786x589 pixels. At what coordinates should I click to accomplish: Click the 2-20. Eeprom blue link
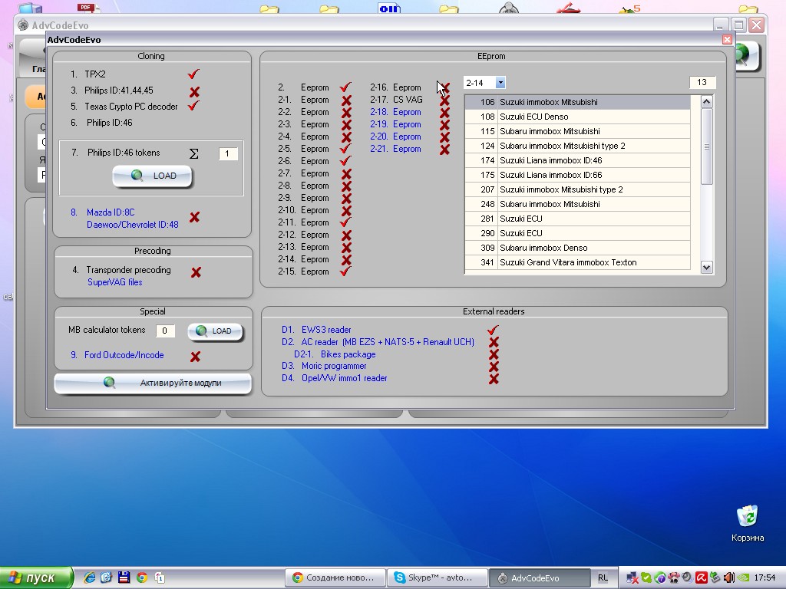point(395,137)
